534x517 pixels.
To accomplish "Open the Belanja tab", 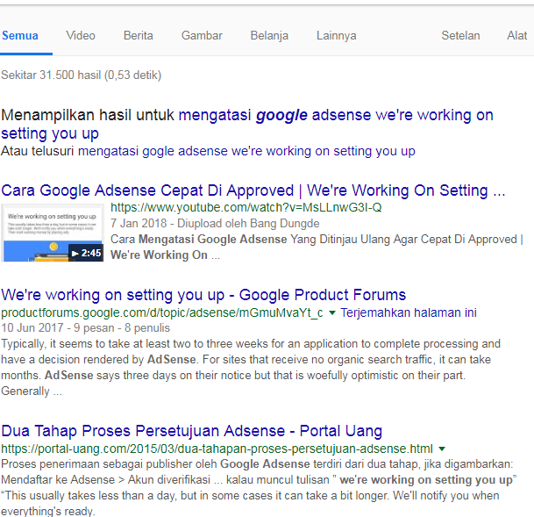I will pyautogui.click(x=269, y=35).
